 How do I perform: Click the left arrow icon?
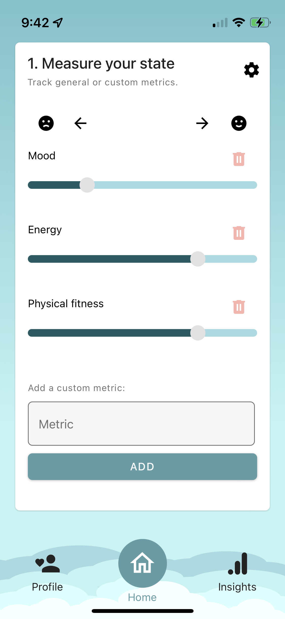(81, 123)
